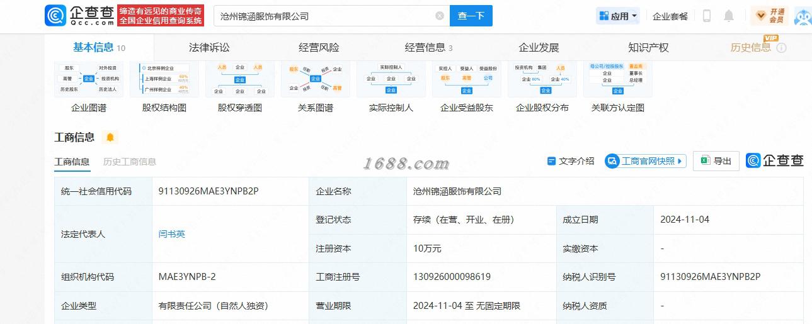Switch to 历史信息 VIP tab

[750, 47]
